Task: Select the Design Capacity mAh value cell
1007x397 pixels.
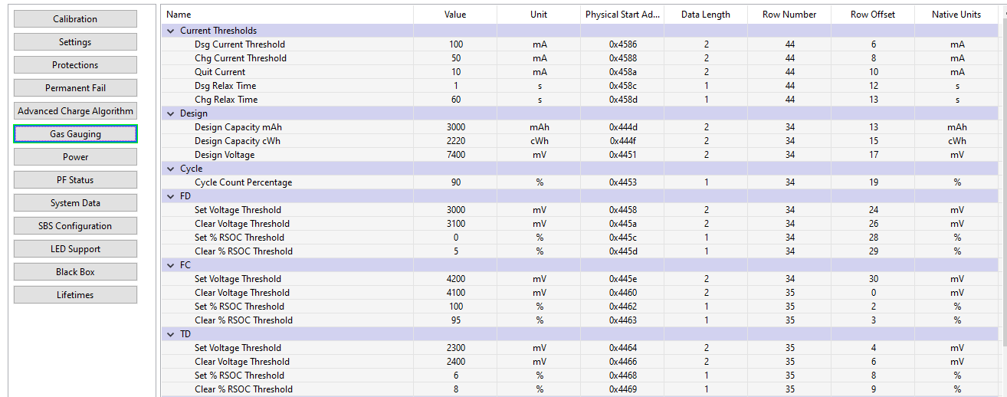Action: (x=455, y=127)
